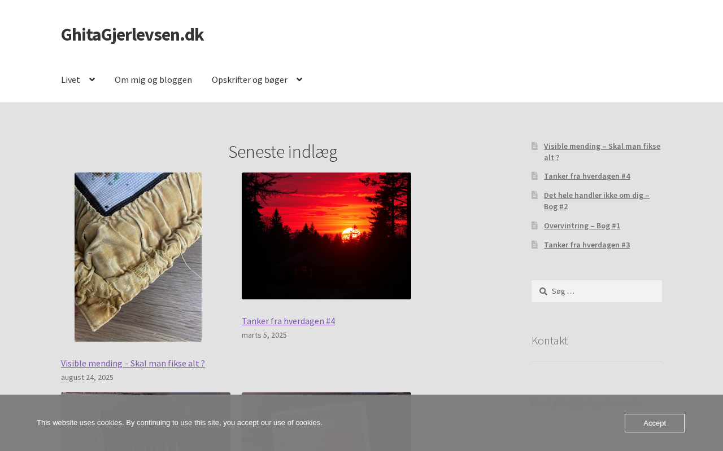Open the fabric mending post thumbnail
Screen dimensions: 723x451
click(138, 257)
